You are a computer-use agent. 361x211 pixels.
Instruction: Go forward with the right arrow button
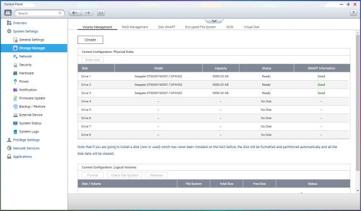(x=88, y=13)
